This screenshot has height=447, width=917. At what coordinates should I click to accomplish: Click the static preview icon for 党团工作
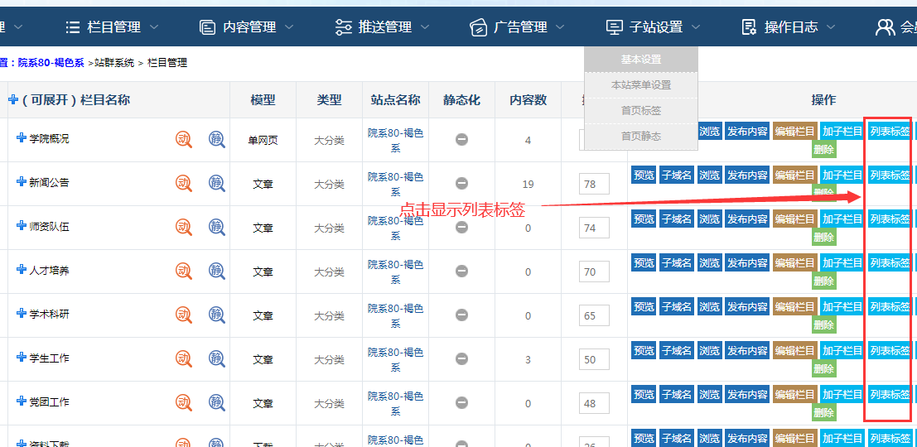pyautogui.click(x=216, y=402)
